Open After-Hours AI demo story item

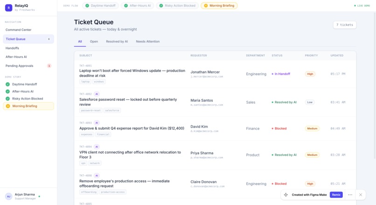tap(28, 92)
